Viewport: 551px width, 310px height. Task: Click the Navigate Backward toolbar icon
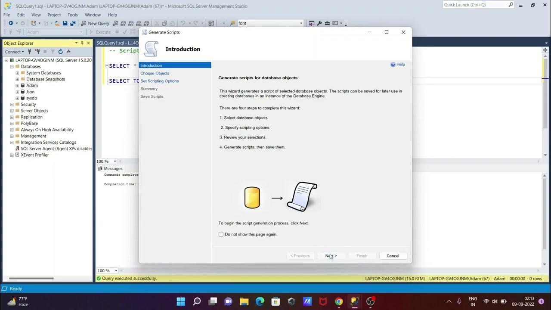click(11, 23)
